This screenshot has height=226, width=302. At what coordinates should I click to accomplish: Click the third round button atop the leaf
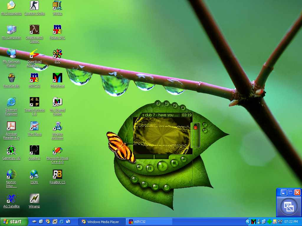coord(175,105)
